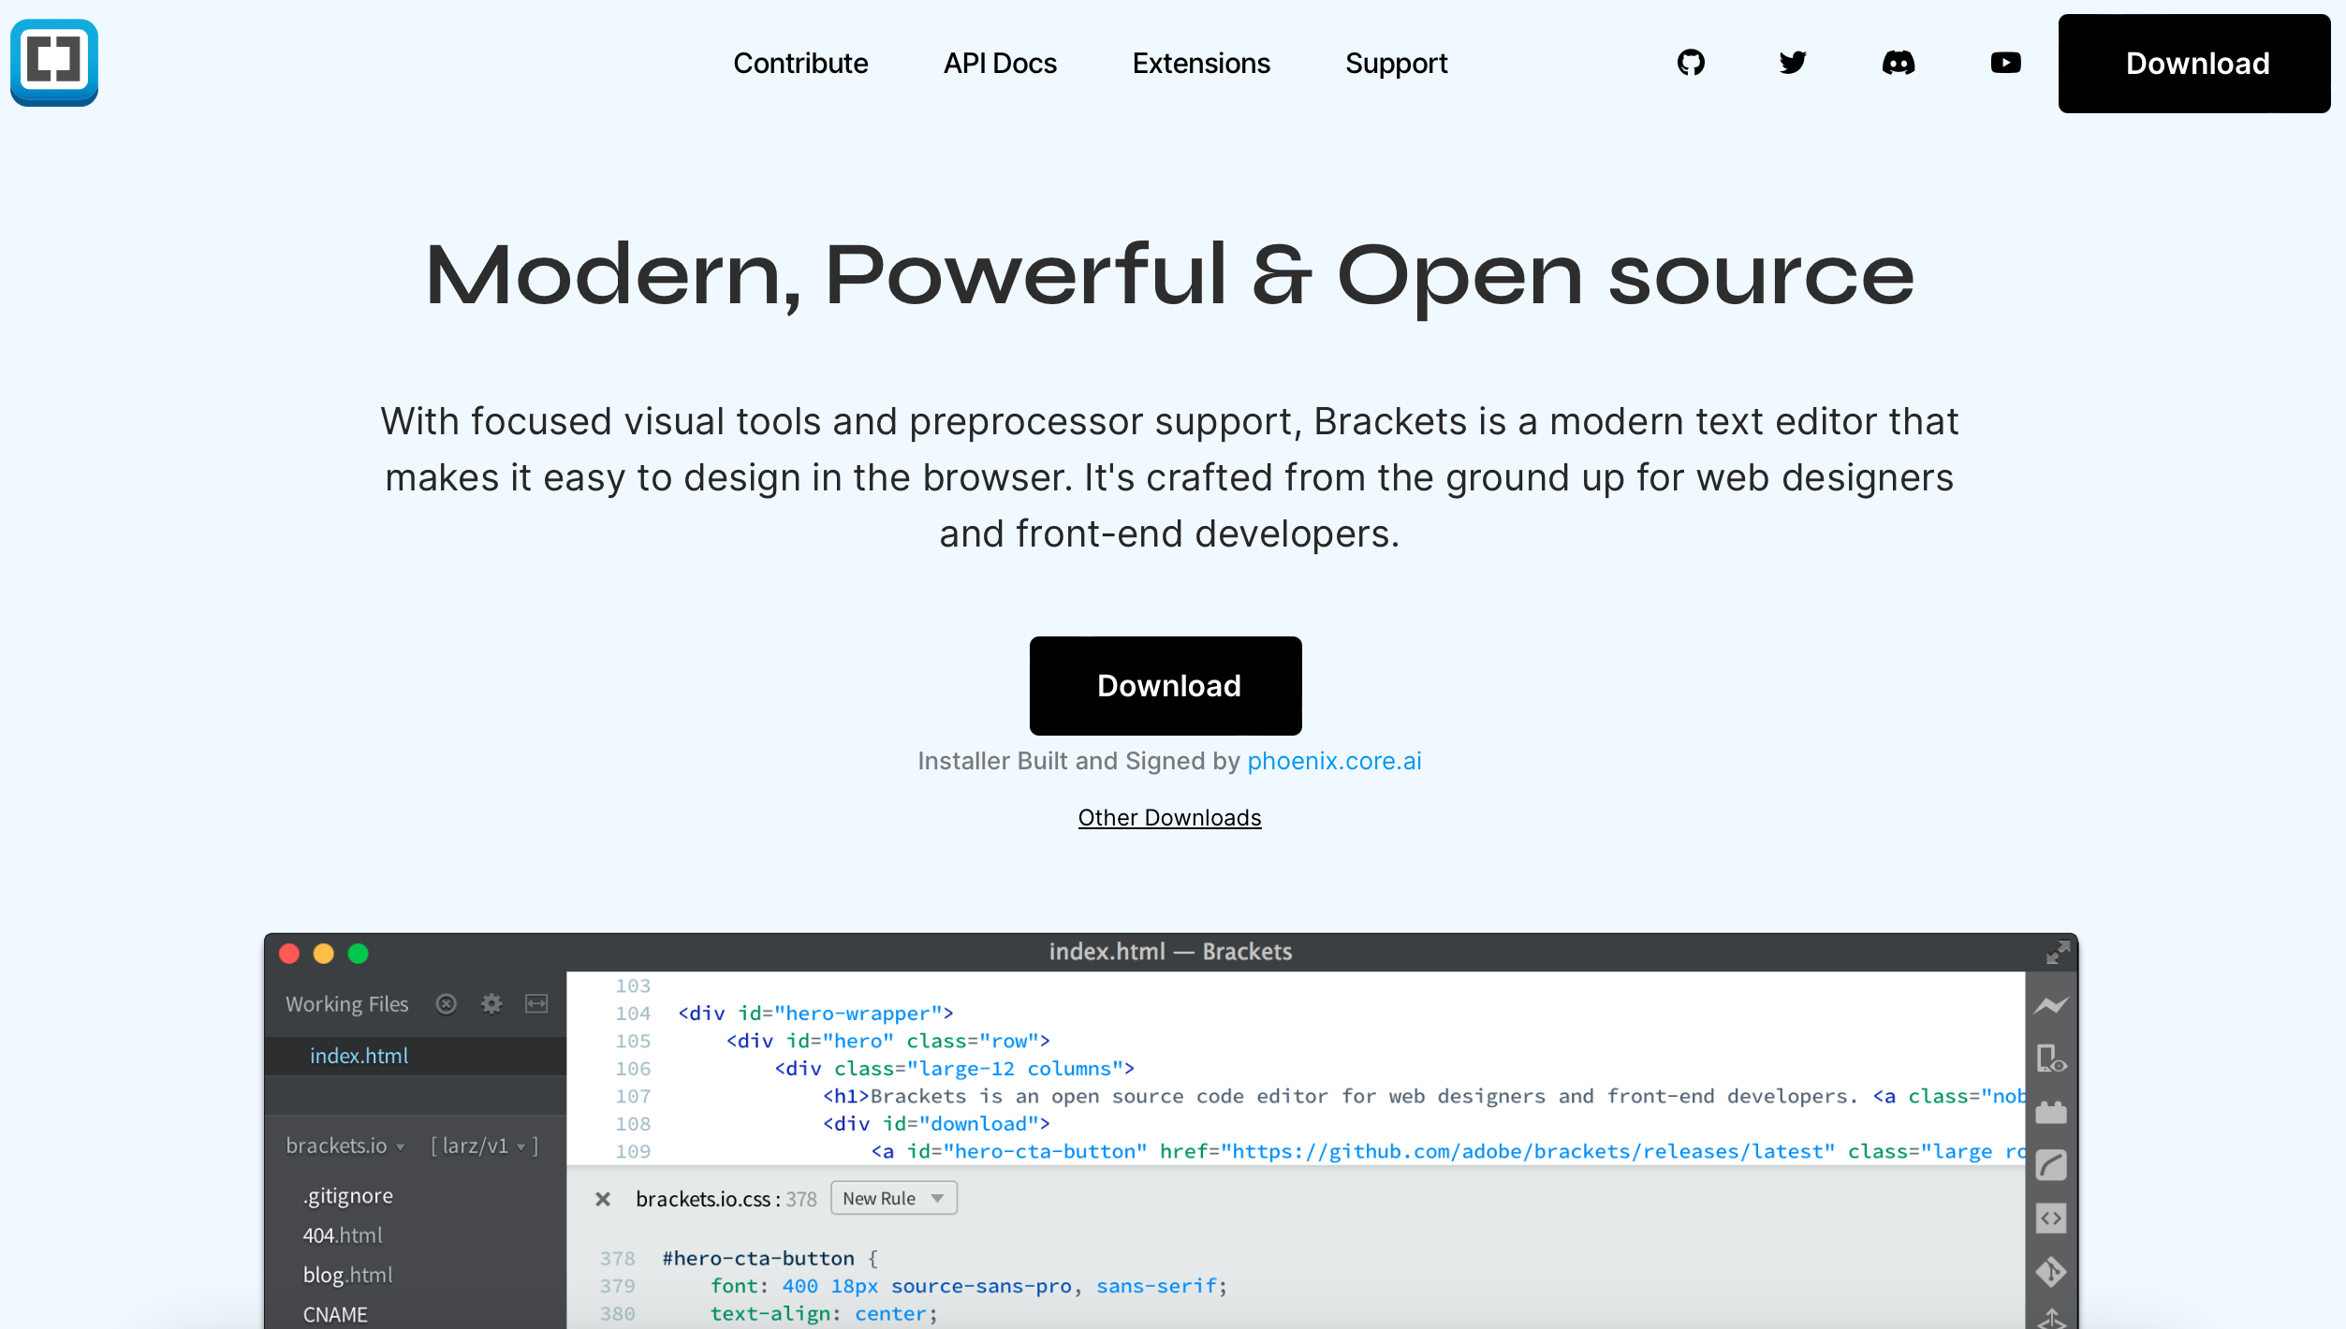This screenshot has width=2346, height=1329.
Task: Click the "Installer Built and Signed by" text
Action: [x=1078, y=761]
